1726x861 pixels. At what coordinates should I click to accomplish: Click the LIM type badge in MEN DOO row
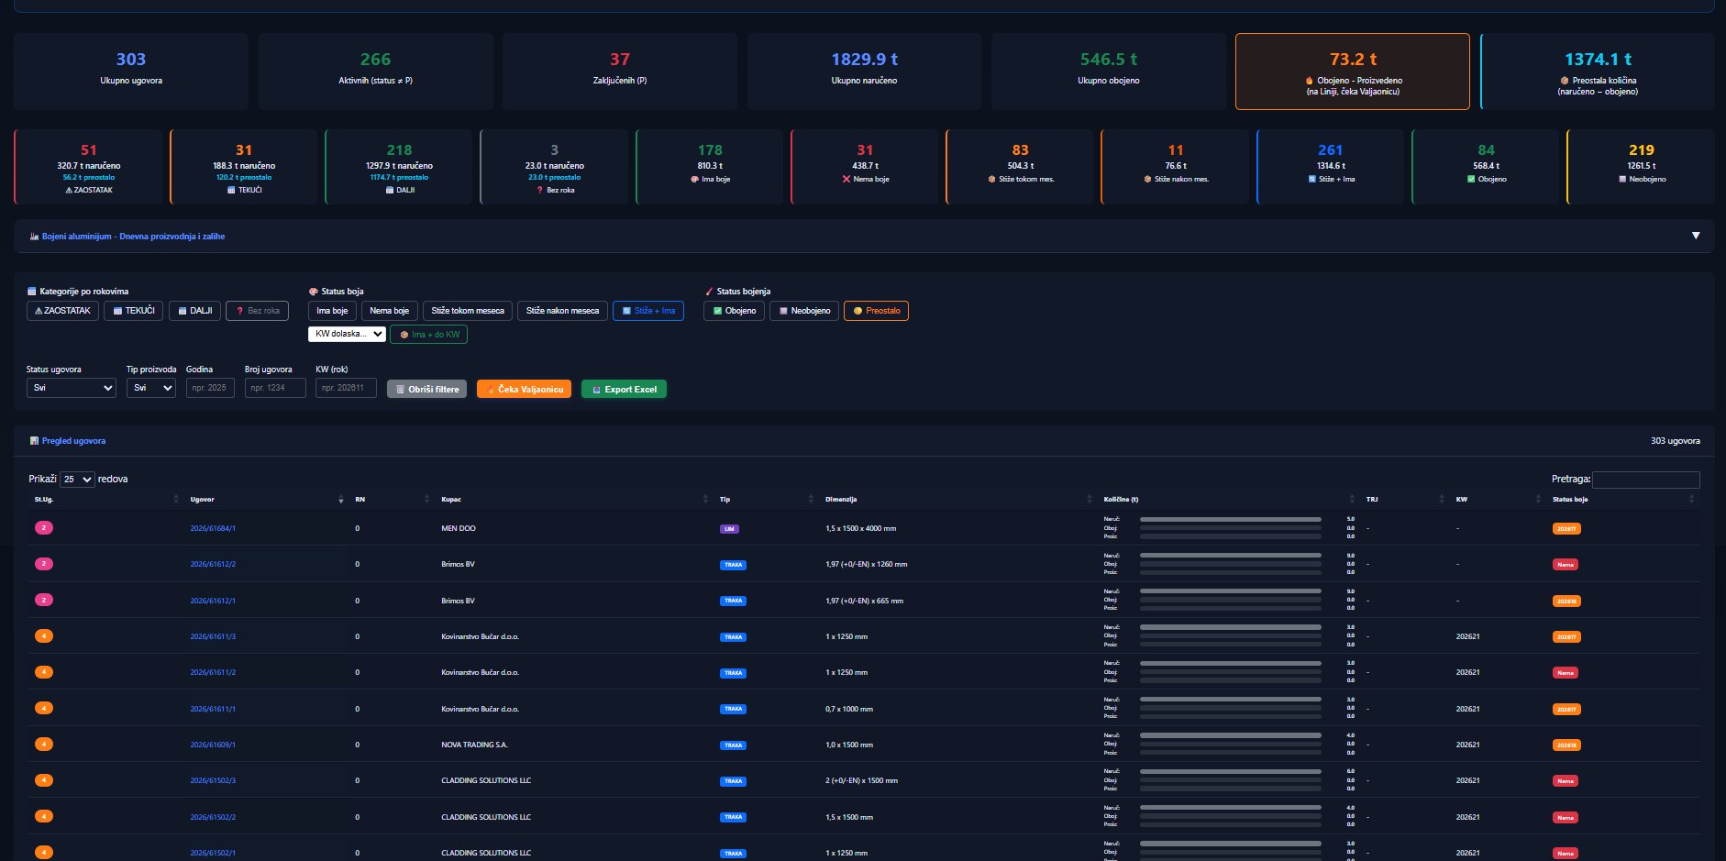point(729,529)
